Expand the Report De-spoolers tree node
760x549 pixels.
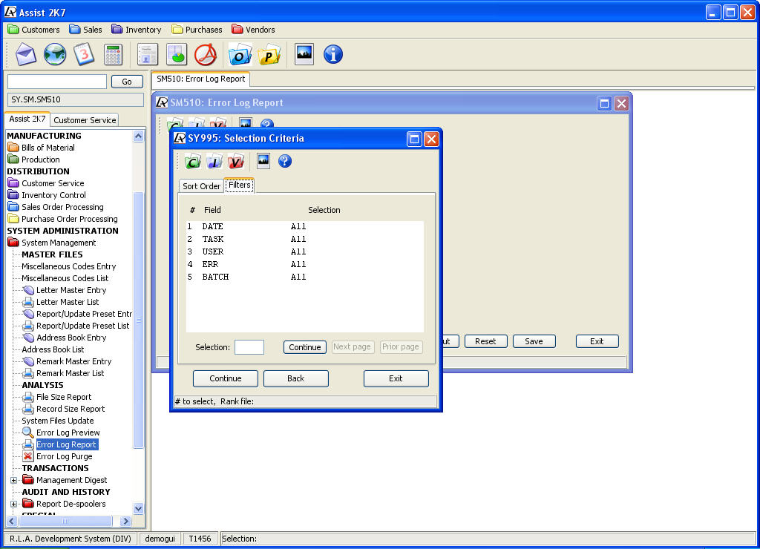pyautogui.click(x=13, y=504)
